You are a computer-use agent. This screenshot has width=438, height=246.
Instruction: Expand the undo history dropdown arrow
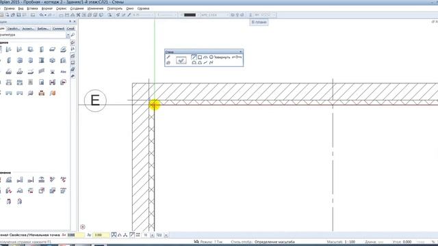pos(45,15)
